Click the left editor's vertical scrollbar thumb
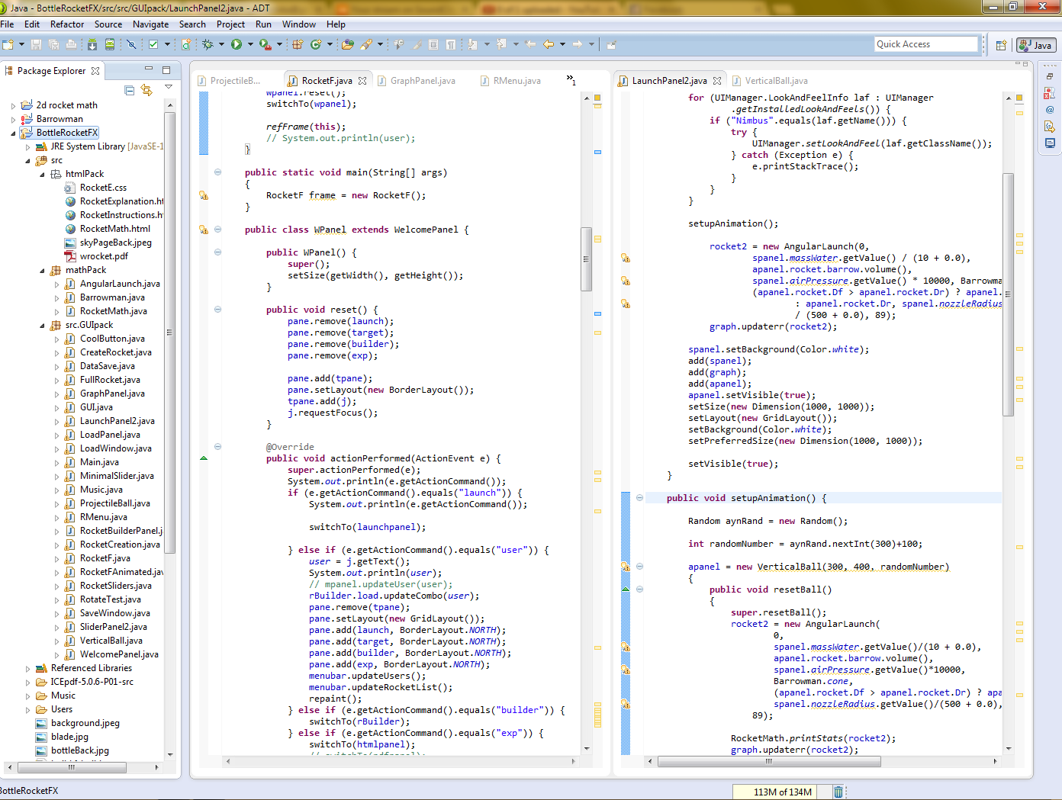 (x=586, y=259)
